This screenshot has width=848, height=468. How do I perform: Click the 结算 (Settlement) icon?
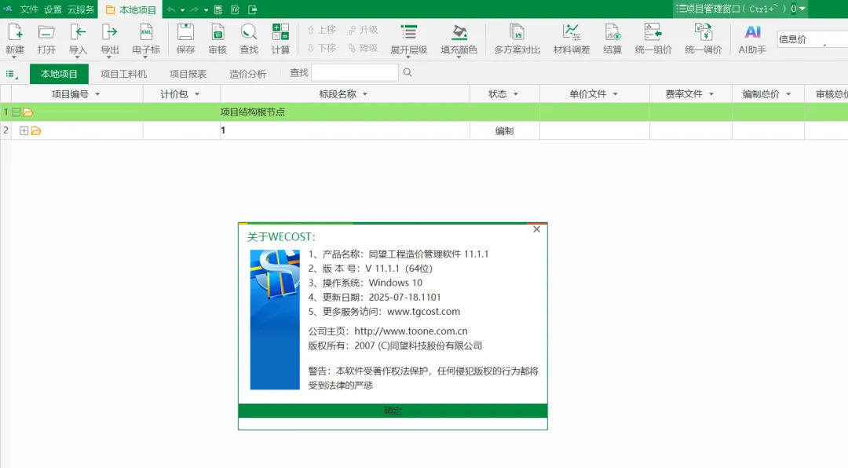[612, 32]
